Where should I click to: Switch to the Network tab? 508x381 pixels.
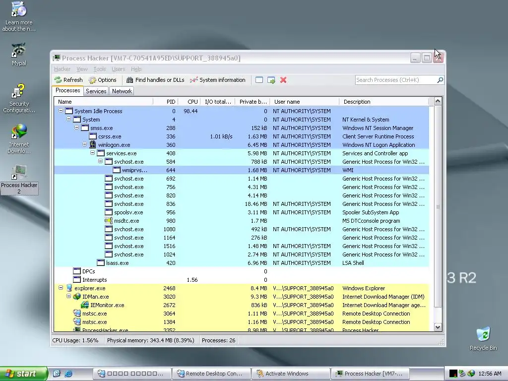coord(122,91)
